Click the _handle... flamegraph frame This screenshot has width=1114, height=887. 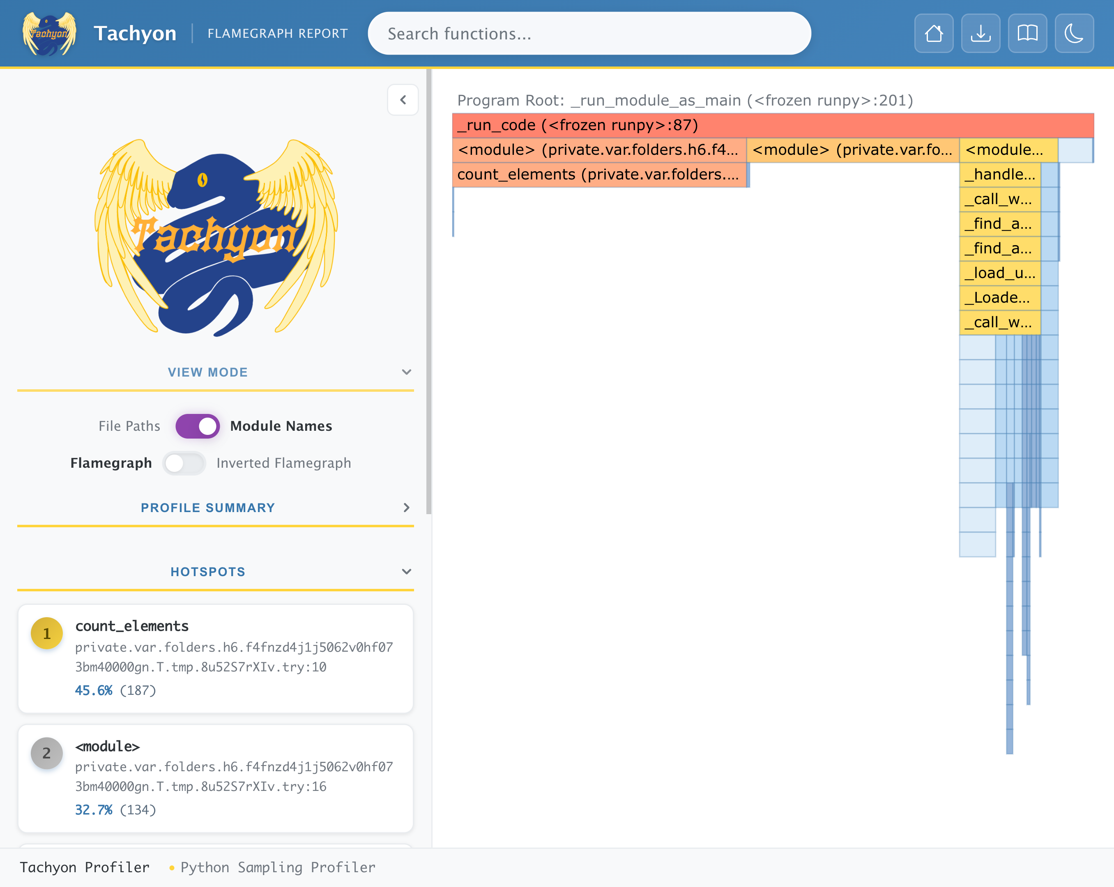(x=1000, y=175)
